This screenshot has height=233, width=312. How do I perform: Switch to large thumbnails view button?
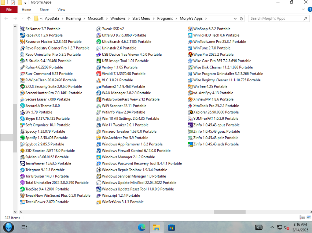click(309, 218)
